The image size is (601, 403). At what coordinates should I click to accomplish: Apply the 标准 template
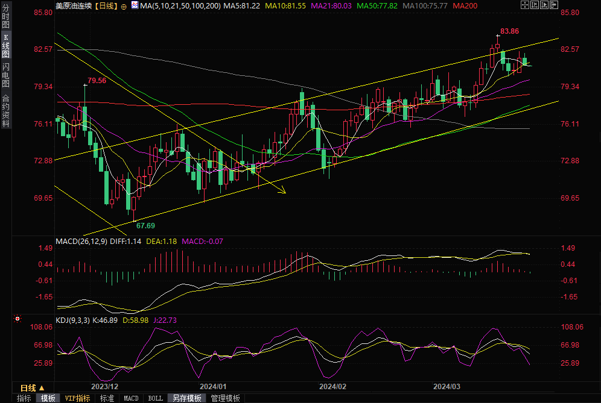(107, 398)
